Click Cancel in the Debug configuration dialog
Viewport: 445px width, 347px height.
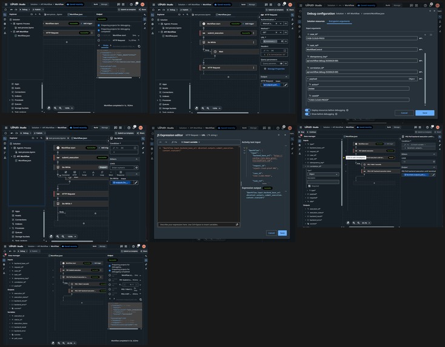click(404, 113)
